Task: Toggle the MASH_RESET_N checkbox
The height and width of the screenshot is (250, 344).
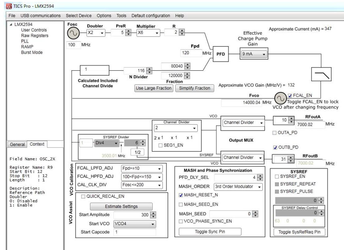Action: 181,195
